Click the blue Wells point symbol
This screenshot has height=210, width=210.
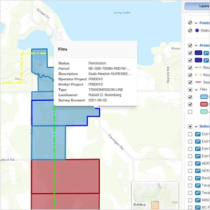[x=197, y=30]
